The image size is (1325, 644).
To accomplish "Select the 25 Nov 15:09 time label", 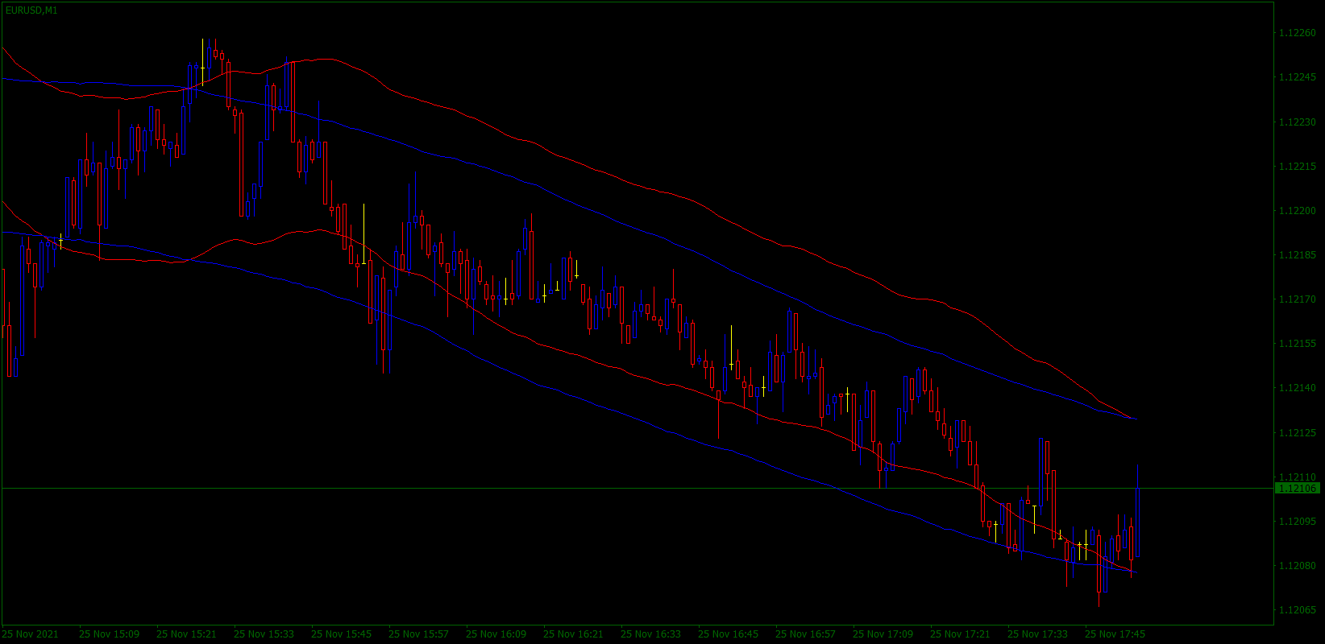I will (x=109, y=634).
